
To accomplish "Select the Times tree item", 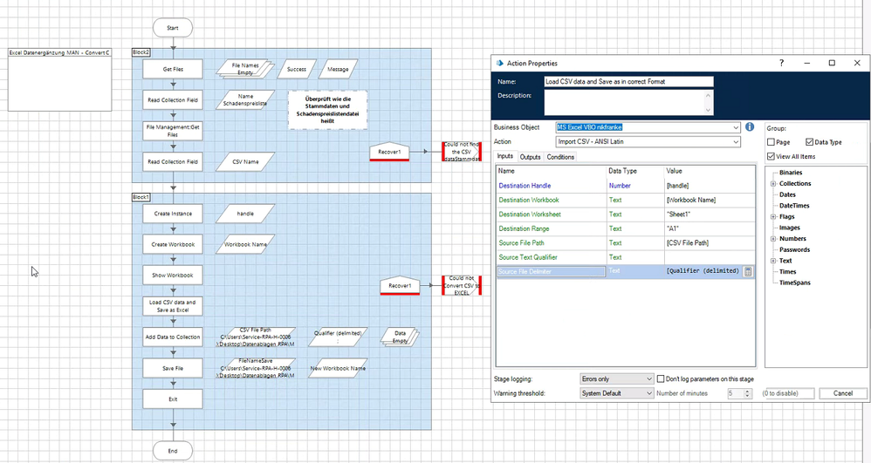I will 788,271.
